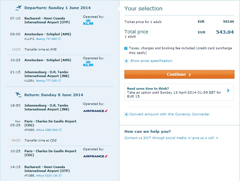Expand the plus icon for Currency Converter

pos(126,114)
